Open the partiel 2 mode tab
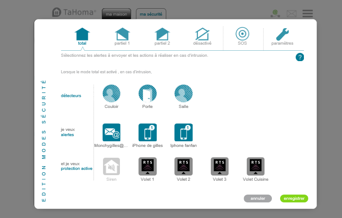This screenshot has height=218, width=342. (x=162, y=35)
